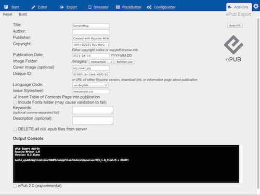
Task: Check DELETE all old .epub files
Action: [x=15, y=129]
